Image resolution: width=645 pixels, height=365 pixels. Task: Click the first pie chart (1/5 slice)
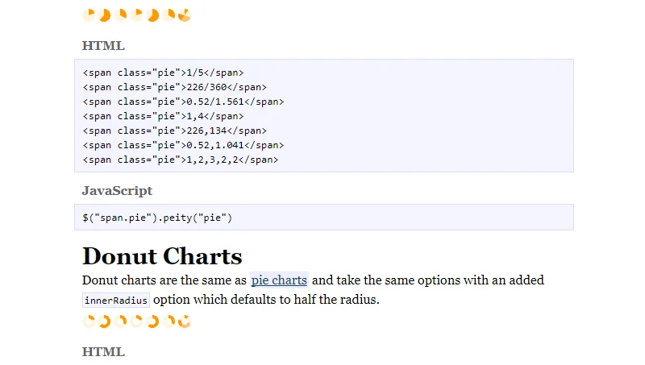89,15
